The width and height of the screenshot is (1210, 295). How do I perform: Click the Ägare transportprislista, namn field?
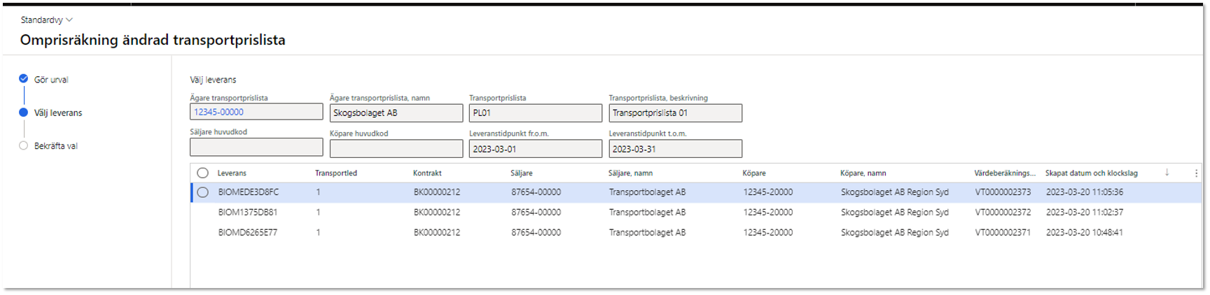click(396, 113)
